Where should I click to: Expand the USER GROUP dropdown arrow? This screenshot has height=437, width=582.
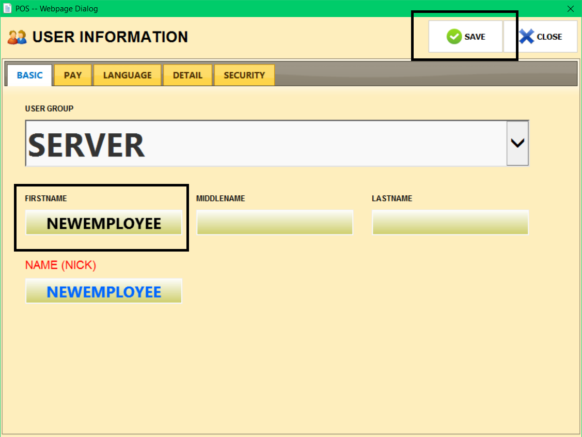coord(517,143)
